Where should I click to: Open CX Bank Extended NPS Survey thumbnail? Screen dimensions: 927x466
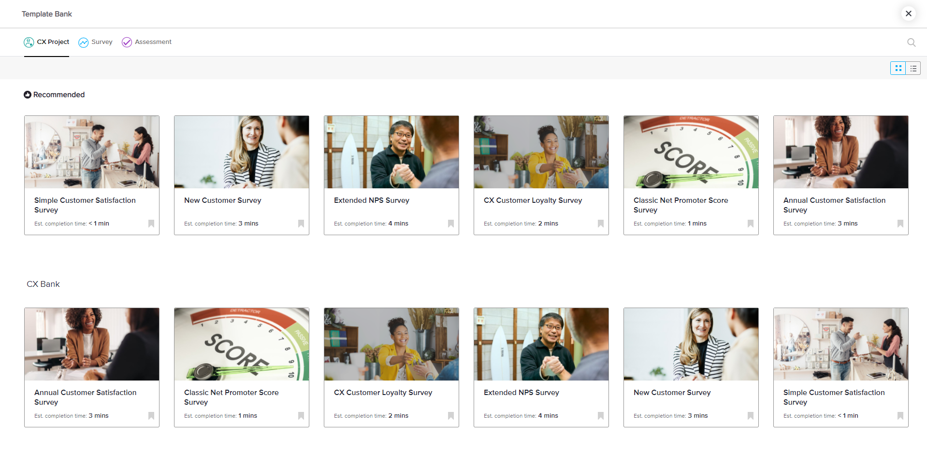coord(541,344)
